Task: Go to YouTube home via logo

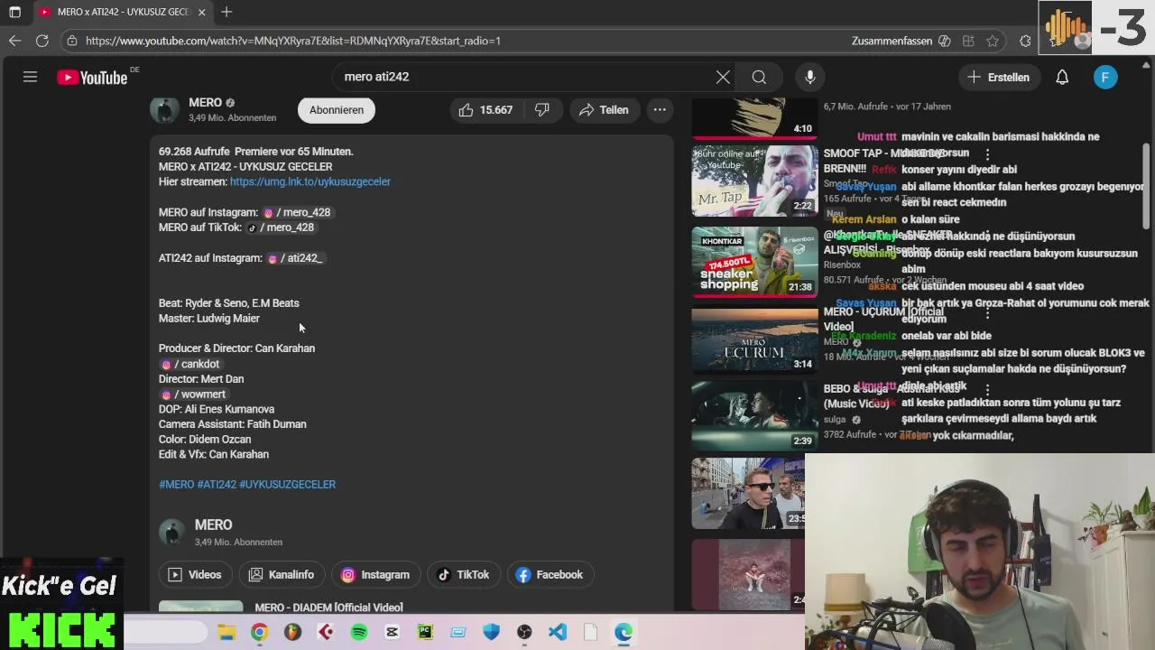Action: tap(92, 78)
